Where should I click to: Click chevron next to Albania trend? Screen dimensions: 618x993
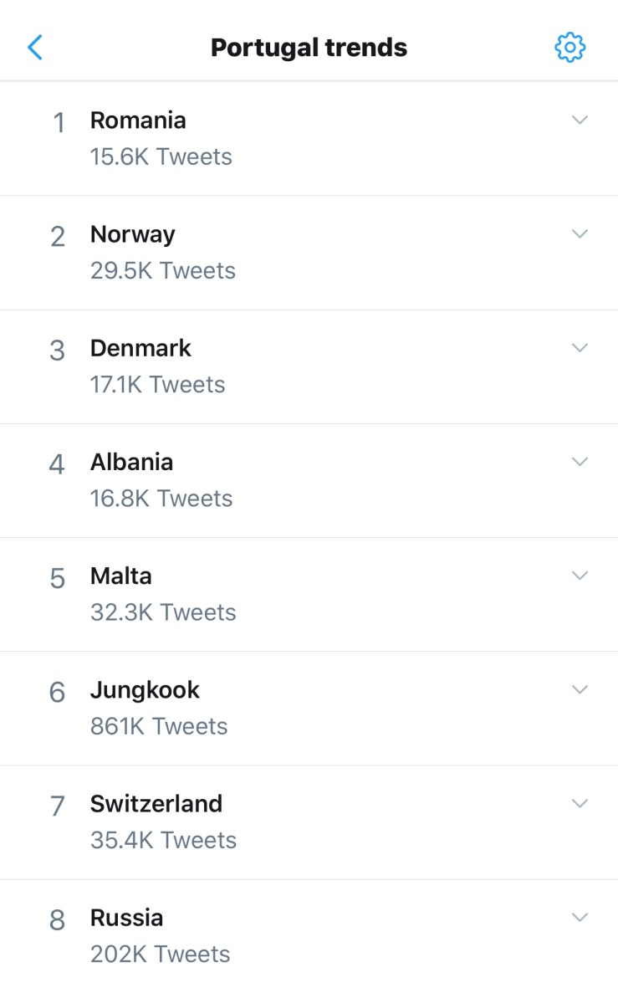580,461
